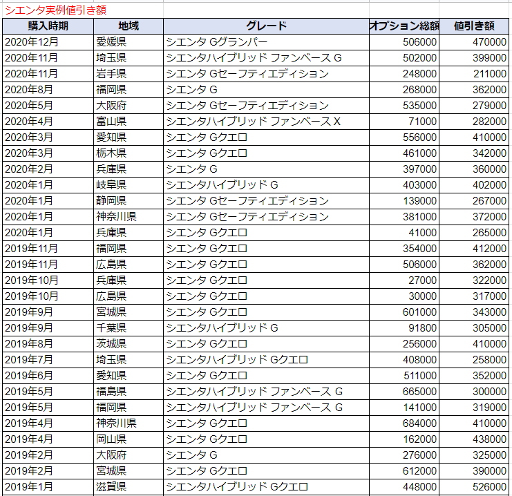Viewport: 512px width, 496px height.
Task: Click the 愛媛県 region cell
Action: coord(129,42)
